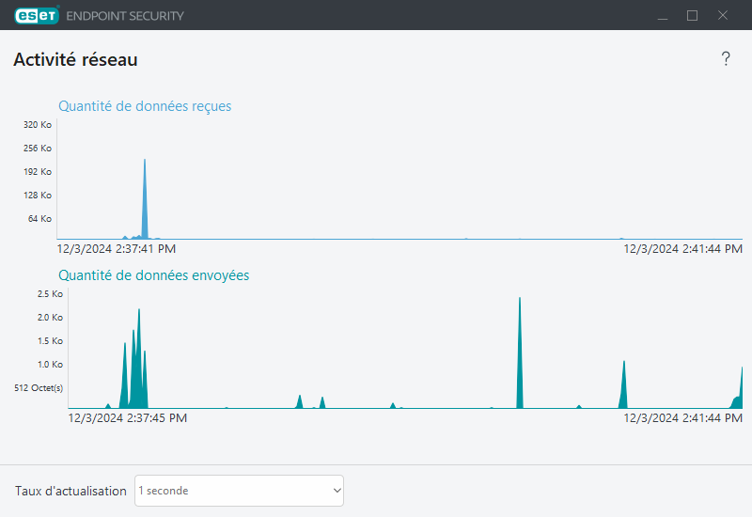Click the ESET logo in title bar
The height and width of the screenshot is (517, 752).
pos(36,15)
